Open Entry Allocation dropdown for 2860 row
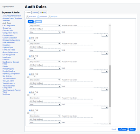140x134 pixels. point(45,116)
